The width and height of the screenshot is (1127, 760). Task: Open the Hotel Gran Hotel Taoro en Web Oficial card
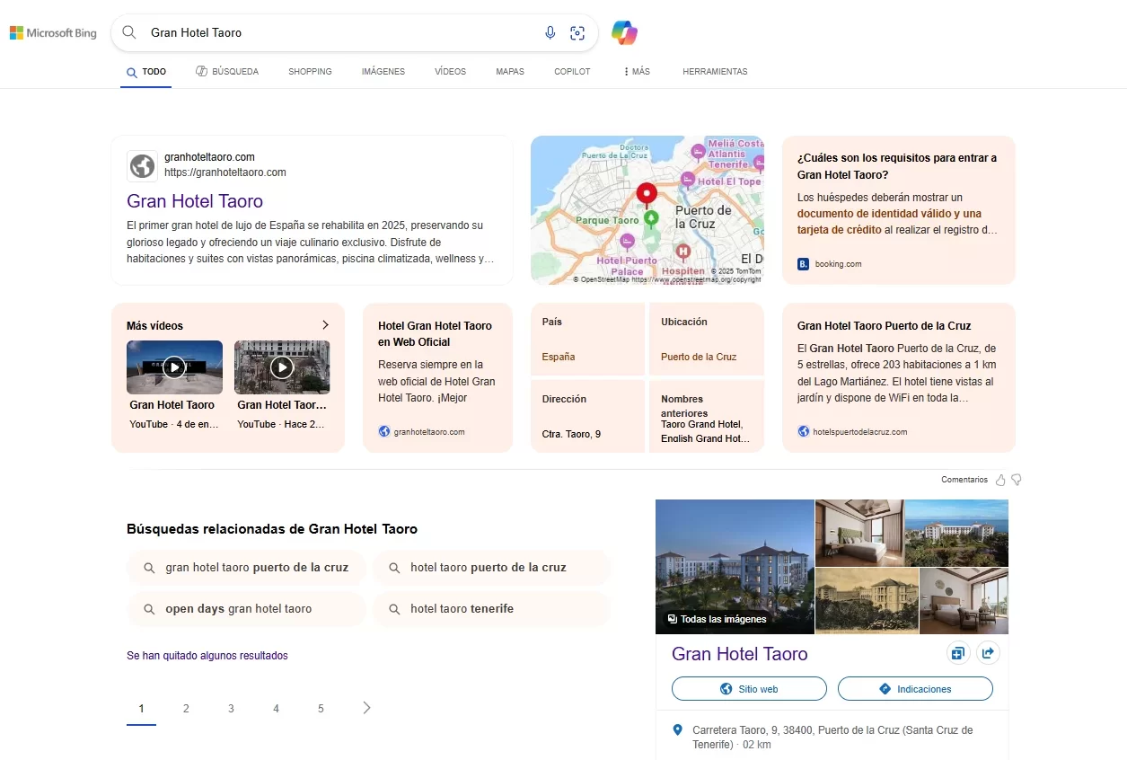pos(437,377)
